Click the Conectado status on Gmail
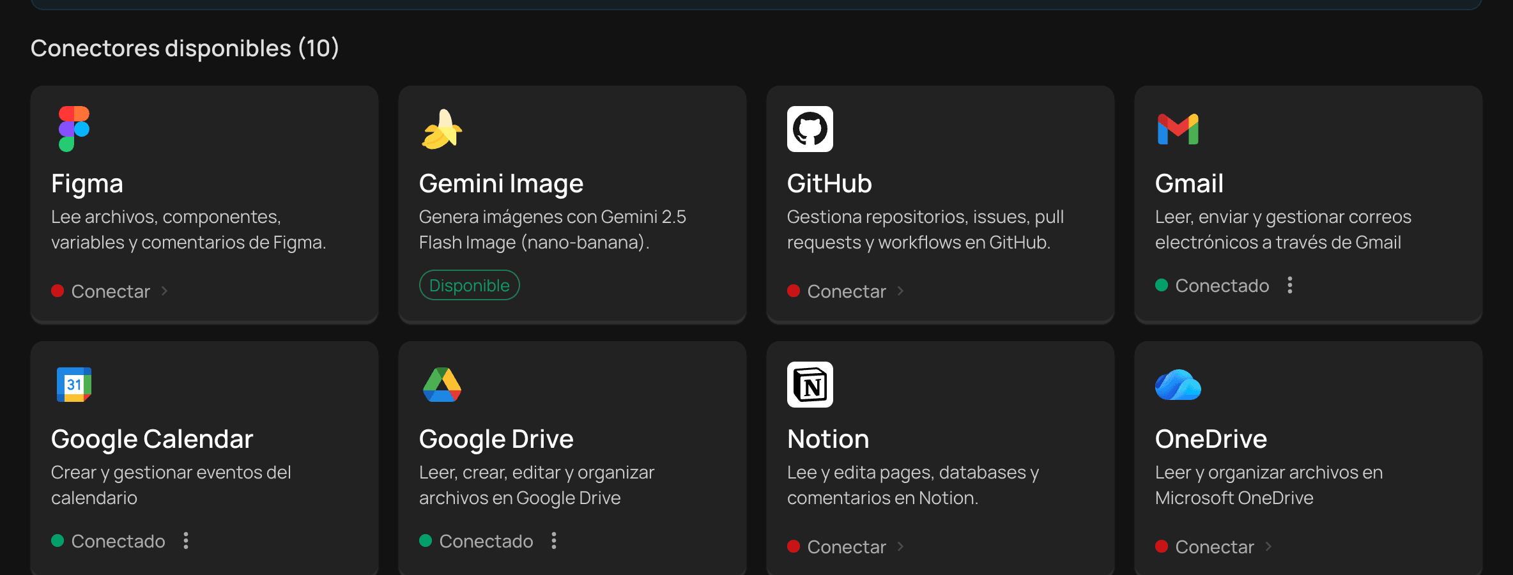This screenshot has height=575, width=1513. tap(1222, 286)
